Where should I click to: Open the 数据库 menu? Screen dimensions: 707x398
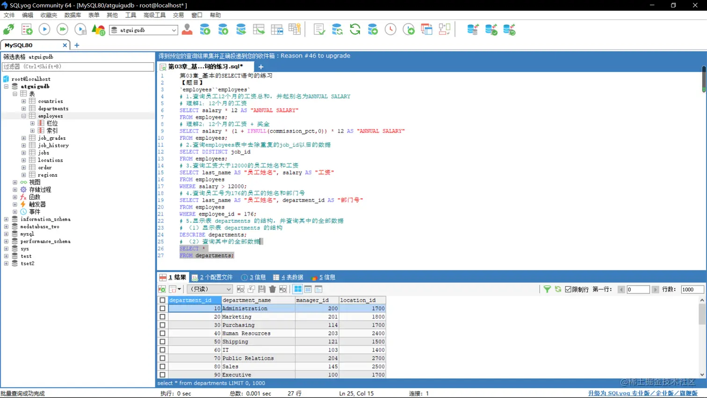[72, 15]
